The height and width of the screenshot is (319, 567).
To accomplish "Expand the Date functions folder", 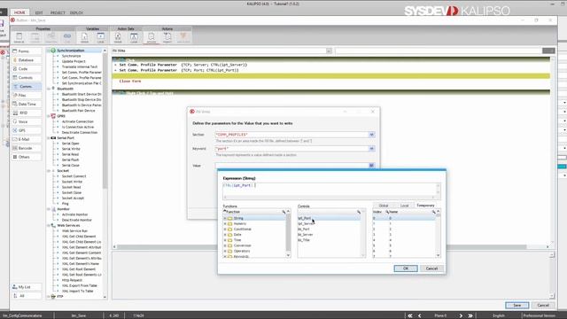I will pos(225,234).
